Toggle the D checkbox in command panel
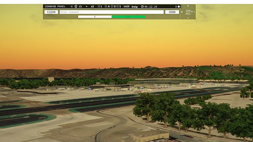The height and width of the screenshot is (142, 253). tap(112, 7)
